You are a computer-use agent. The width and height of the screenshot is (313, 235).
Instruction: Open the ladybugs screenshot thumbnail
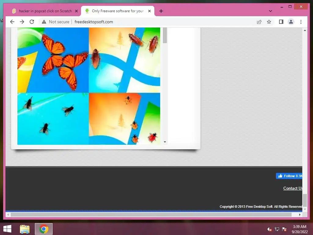[x=124, y=119]
